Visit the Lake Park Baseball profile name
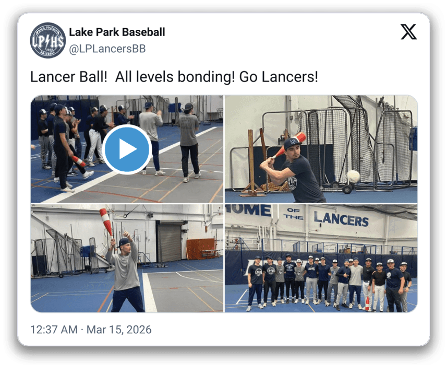 (117, 32)
